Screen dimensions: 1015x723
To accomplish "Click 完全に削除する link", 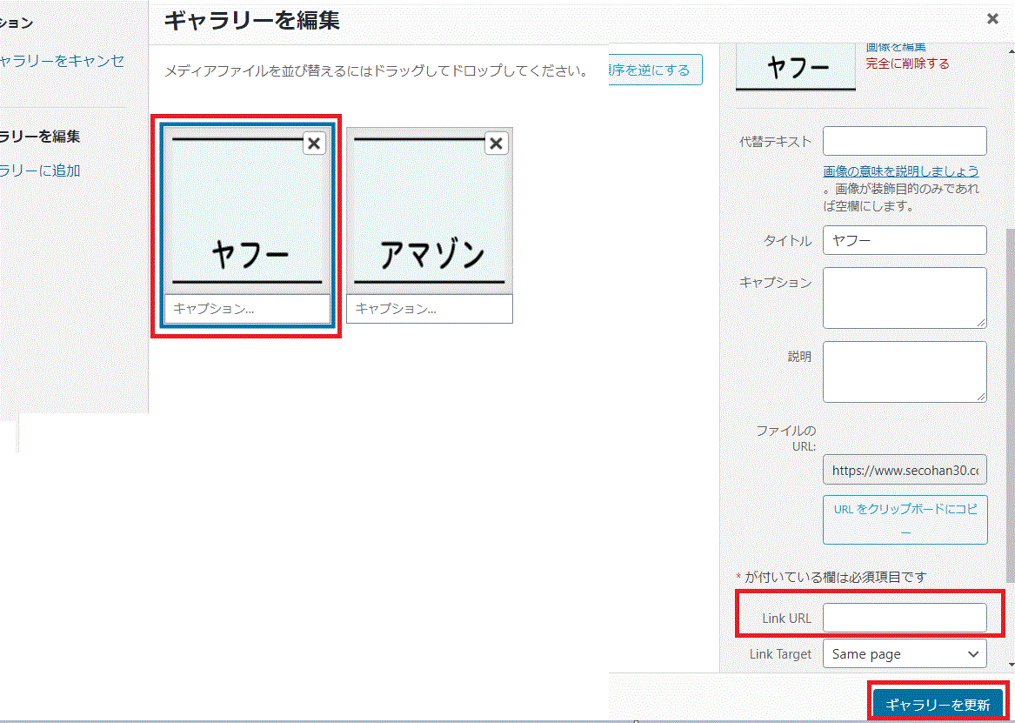I will pyautogui.click(x=907, y=64).
